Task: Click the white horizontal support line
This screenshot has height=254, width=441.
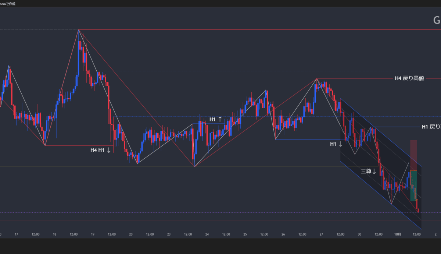Action: click(x=257, y=167)
